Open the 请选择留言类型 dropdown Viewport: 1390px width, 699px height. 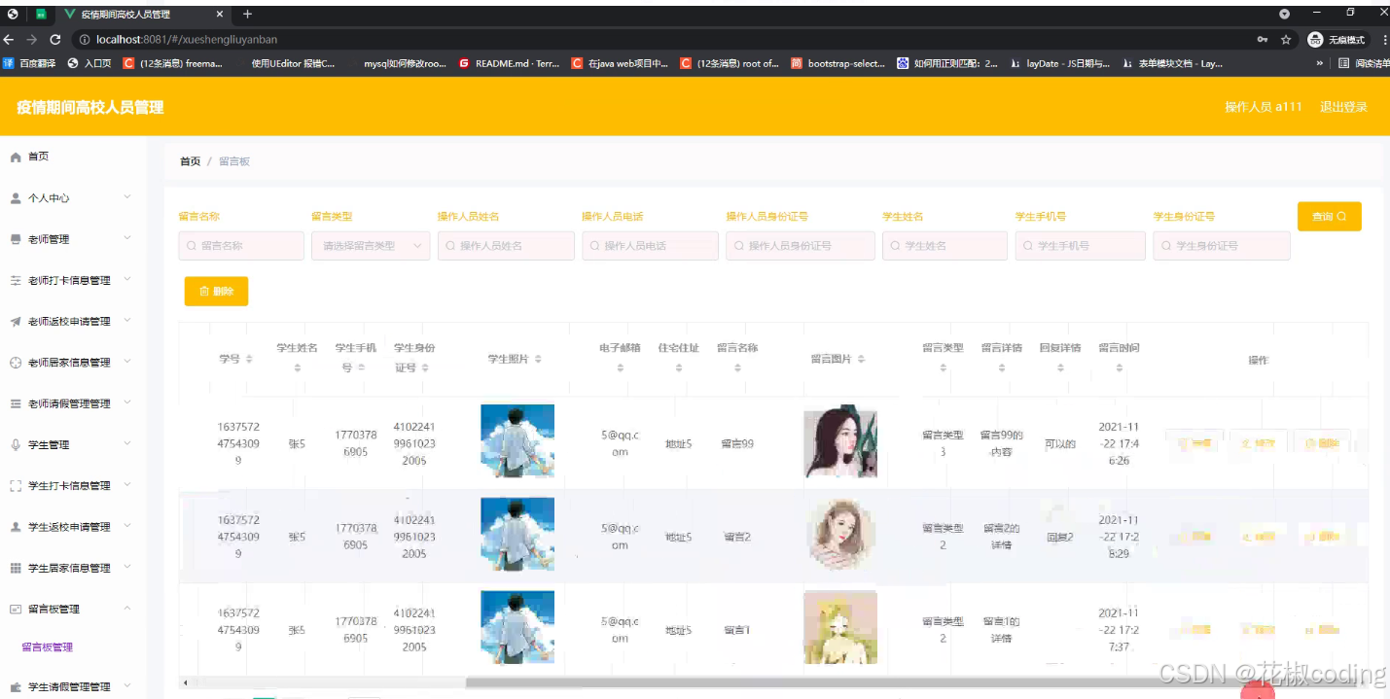tap(371, 246)
